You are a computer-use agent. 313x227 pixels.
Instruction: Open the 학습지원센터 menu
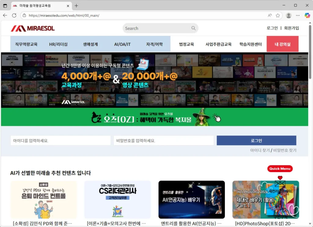251,44
